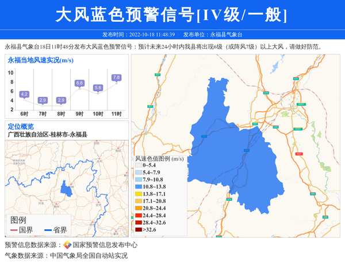Click the 定位概览 section heading

point(21,126)
